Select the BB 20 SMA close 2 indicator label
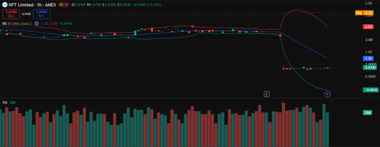The height and width of the screenshot is (147, 380). click(x=17, y=23)
